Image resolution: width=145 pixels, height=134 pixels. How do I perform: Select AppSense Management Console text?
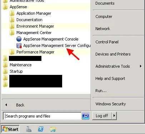(51, 39)
